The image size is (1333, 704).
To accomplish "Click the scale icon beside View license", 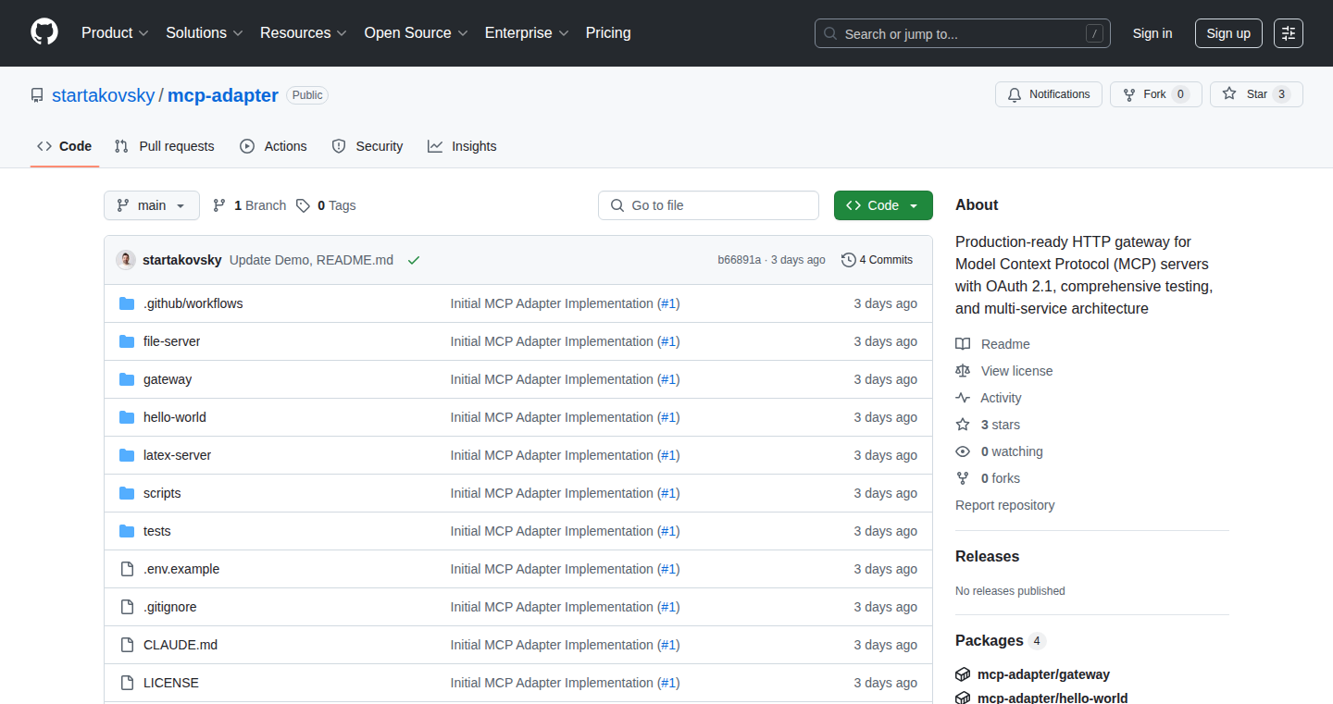I will click(x=963, y=371).
